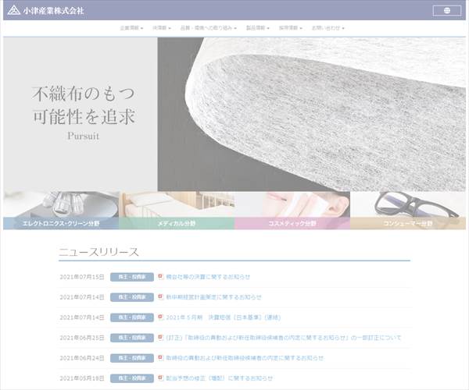Open the コンシューマー分野 category banner
Screen dimensions: 469x390
point(408,211)
